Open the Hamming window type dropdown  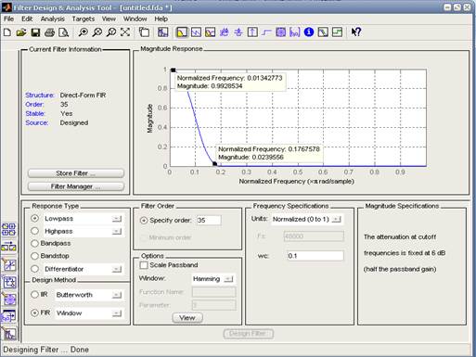[x=228, y=279]
